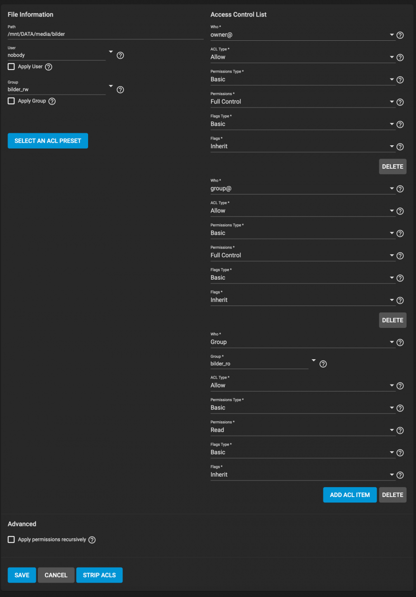Show help for Apply permissions recursively

click(x=92, y=540)
